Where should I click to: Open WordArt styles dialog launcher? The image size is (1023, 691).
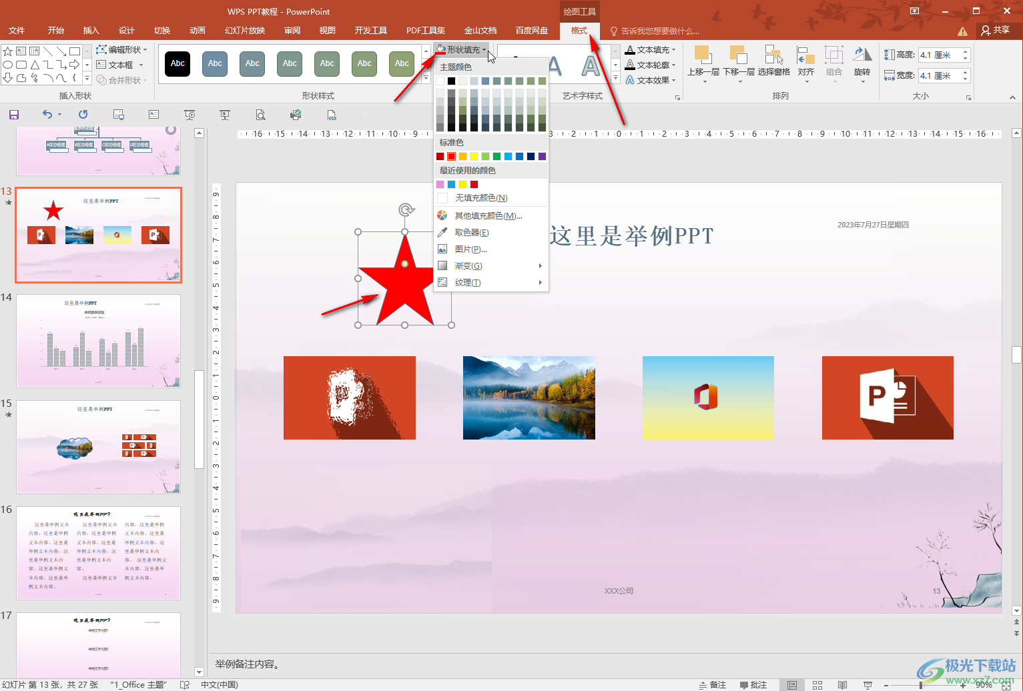click(677, 97)
